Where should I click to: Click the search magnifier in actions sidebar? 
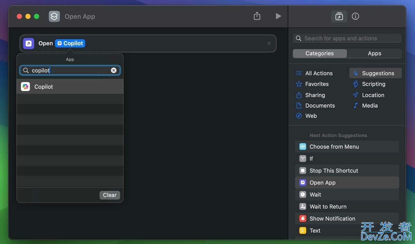click(299, 38)
